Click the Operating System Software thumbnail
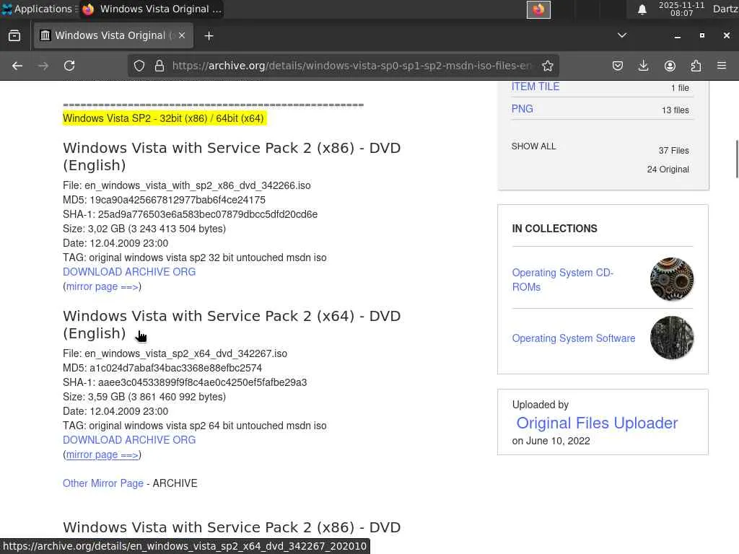 click(672, 338)
